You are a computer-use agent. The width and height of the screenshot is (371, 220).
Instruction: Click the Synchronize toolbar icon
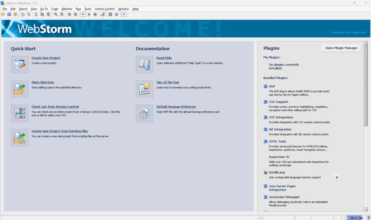[15, 14]
